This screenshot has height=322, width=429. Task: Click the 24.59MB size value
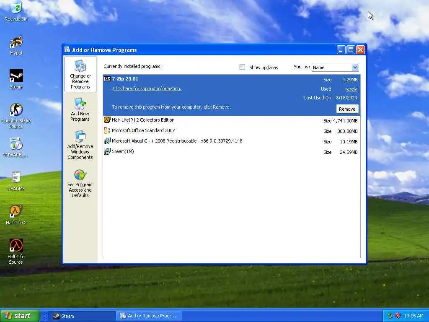[x=349, y=152]
